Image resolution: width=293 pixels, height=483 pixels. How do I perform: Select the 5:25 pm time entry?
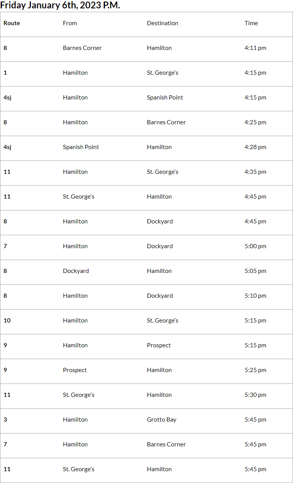click(x=255, y=370)
